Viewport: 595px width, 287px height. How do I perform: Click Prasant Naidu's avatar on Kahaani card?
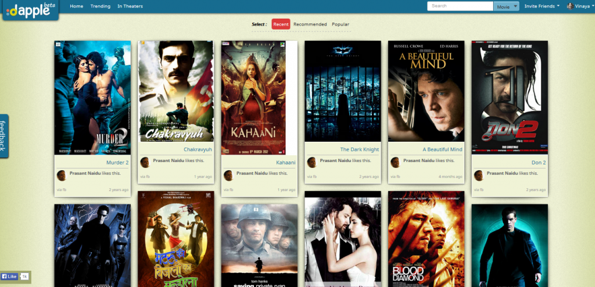click(228, 175)
